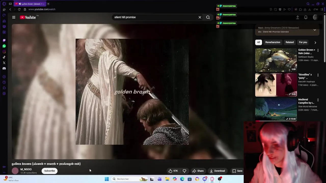
Task: Open Medieval Campfire video thumbnail
Action: point(276,109)
